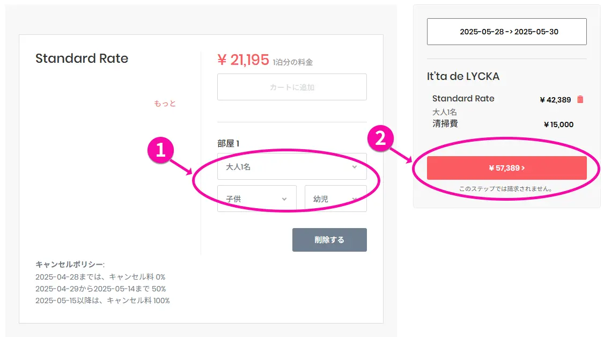Click the もっと link
Screen dimensions: 611x337
point(165,104)
